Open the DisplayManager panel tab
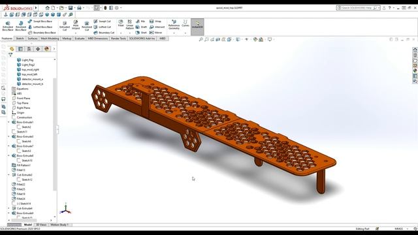The height and width of the screenshot is (235, 418). (x=46, y=49)
